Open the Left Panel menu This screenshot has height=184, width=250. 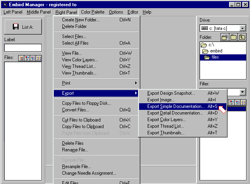pyautogui.click(x=13, y=12)
